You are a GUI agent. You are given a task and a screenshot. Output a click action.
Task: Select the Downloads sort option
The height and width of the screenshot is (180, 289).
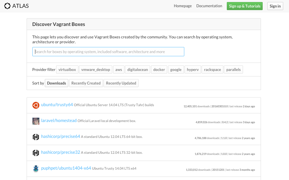pyautogui.click(x=57, y=83)
